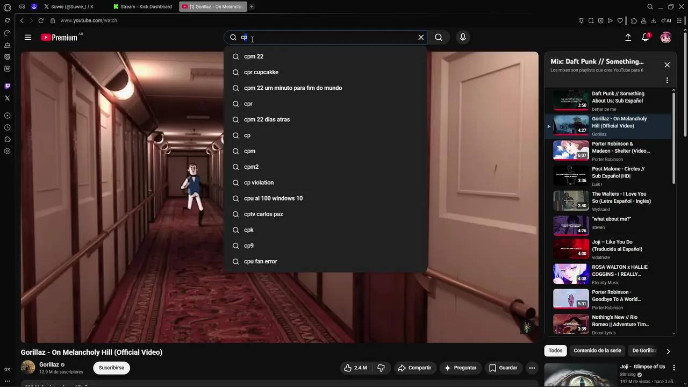Switch to the Suwie X tab

[72, 6]
